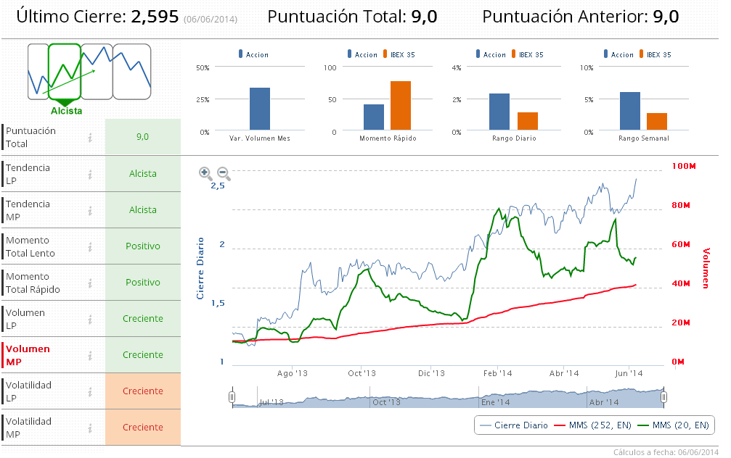Zoom out of the price chart

click(224, 173)
